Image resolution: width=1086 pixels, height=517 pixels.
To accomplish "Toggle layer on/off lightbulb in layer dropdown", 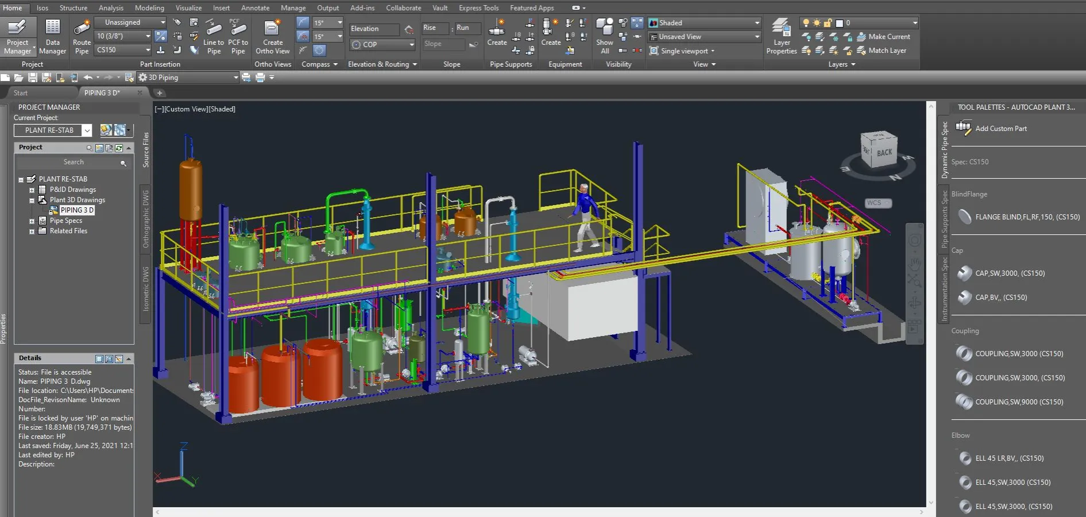I will click(x=806, y=23).
